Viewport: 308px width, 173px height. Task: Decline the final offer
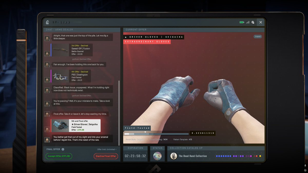coord(106,156)
